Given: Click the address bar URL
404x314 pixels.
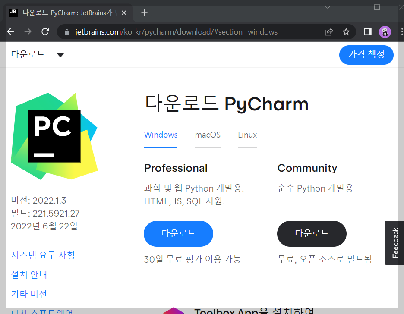Looking at the screenshot, I should (x=176, y=32).
